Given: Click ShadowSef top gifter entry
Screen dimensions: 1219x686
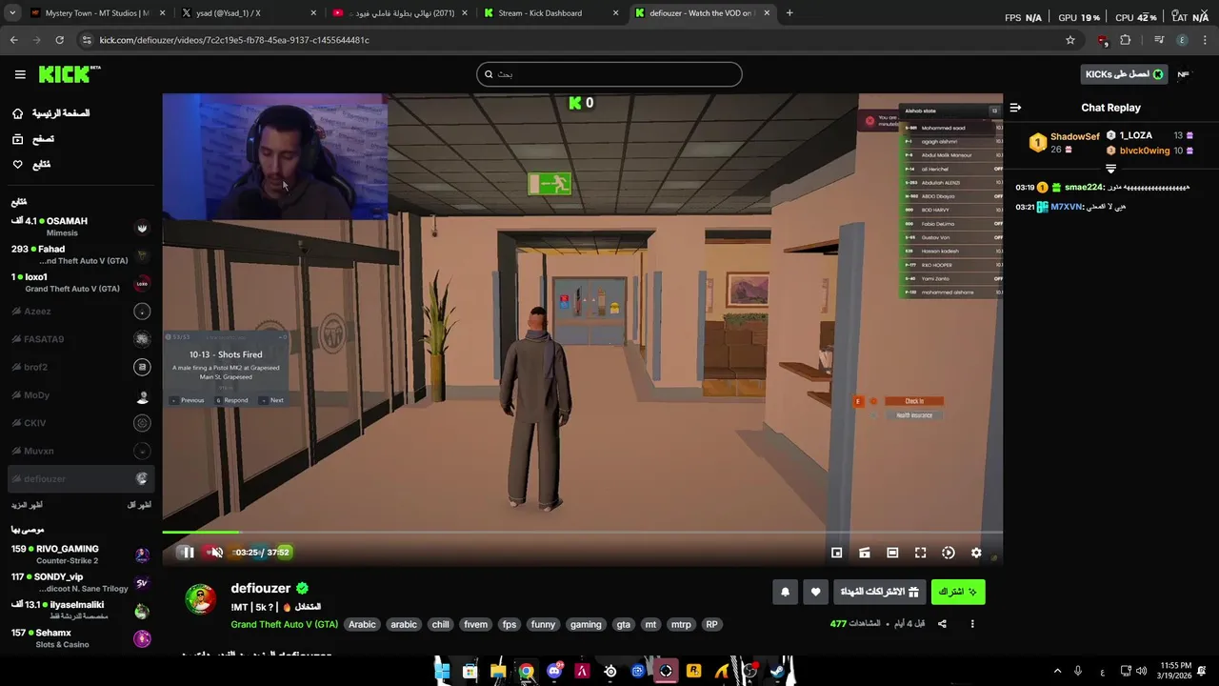Looking at the screenshot, I should pyautogui.click(x=1065, y=143).
